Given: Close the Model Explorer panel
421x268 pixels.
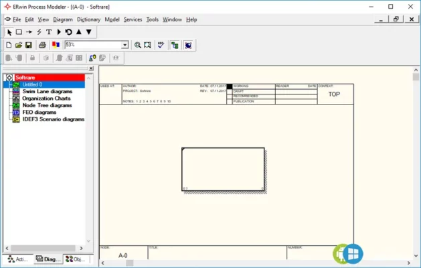Looking at the screenshot, I should pyautogui.click(x=91, y=68).
